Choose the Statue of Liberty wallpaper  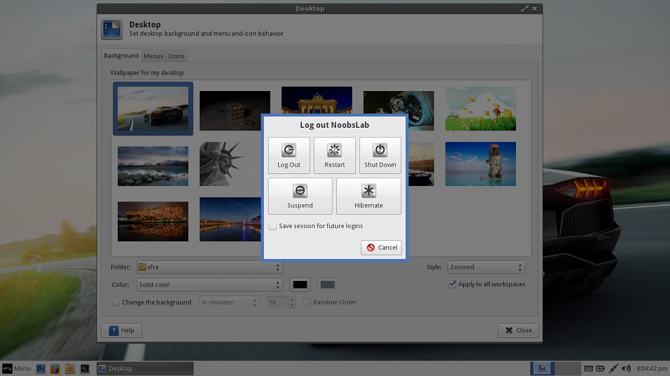pos(230,164)
